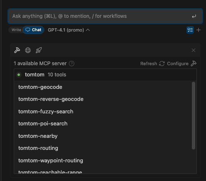Click the Refresh circular arrows icon
The height and width of the screenshot is (181, 206).
[162, 64]
